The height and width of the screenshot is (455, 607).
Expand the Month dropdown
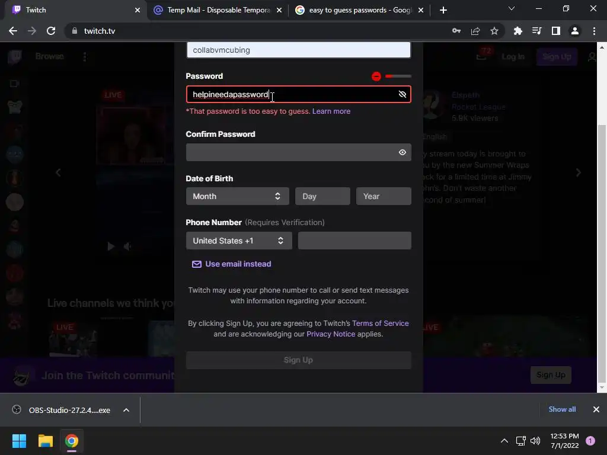click(x=237, y=196)
